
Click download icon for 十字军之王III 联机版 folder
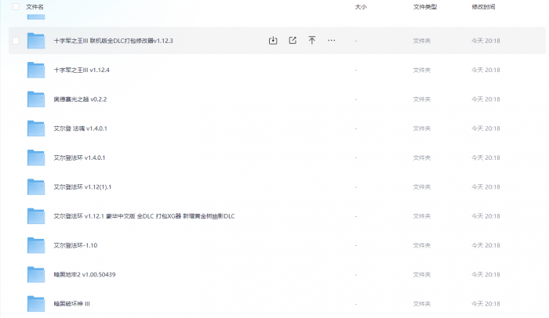[273, 40]
